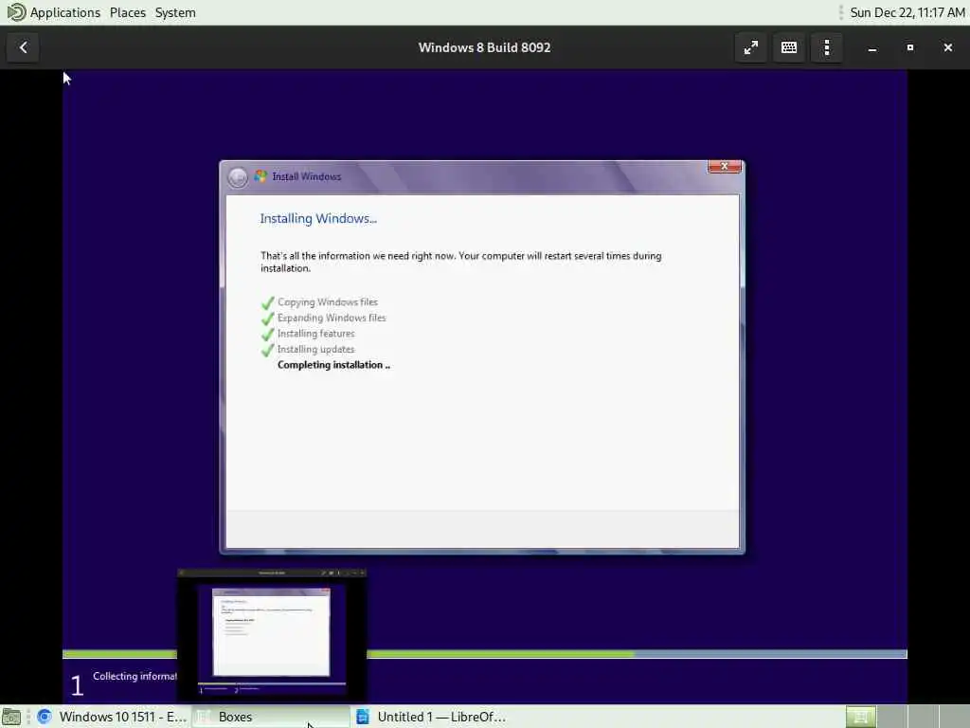Image resolution: width=970 pixels, height=728 pixels.
Task: Click 'Copying Windows files' step
Action: (x=327, y=302)
